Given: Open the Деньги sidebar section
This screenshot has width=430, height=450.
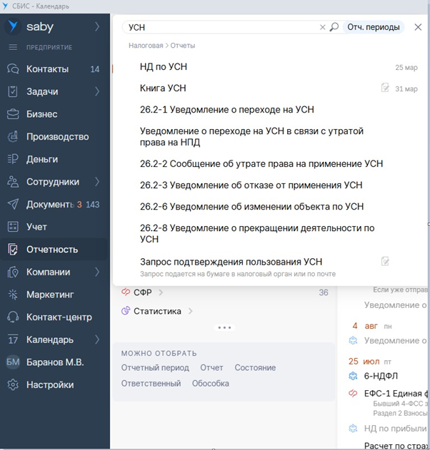Looking at the screenshot, I should point(41,159).
